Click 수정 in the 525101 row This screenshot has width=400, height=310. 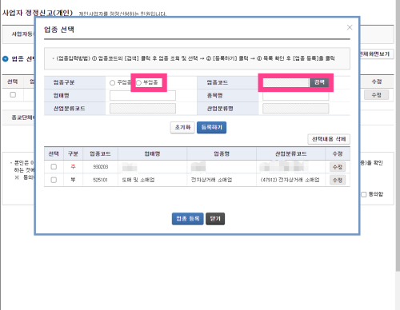point(338,181)
